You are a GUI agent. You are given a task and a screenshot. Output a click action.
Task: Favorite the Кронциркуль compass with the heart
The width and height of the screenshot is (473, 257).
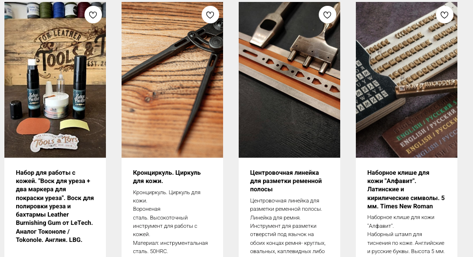210,15
